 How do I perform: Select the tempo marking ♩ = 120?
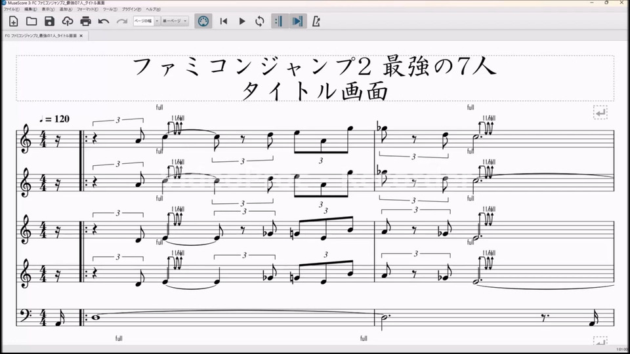pyautogui.click(x=54, y=119)
